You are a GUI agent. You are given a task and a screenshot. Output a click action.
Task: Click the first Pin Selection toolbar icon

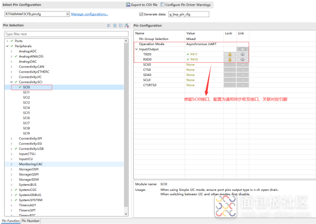[x=109, y=26]
